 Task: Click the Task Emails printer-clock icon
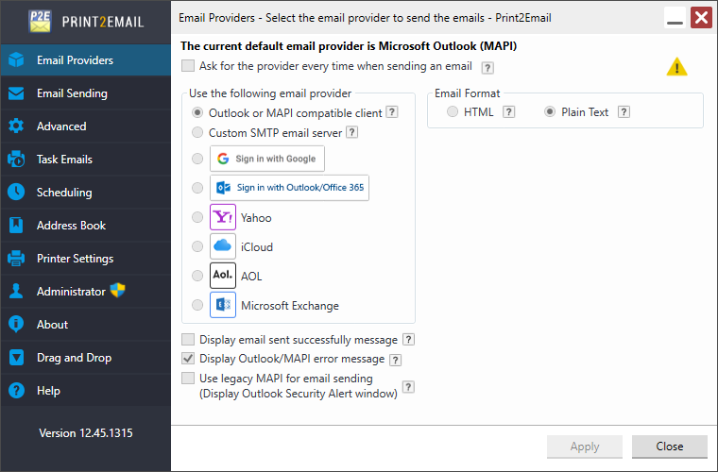(x=16, y=160)
